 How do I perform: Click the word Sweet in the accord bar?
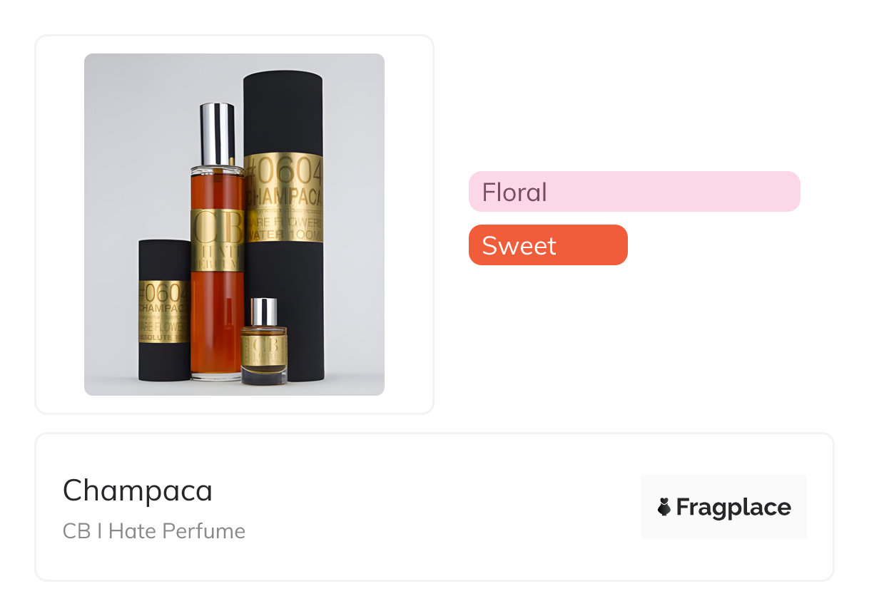click(x=519, y=245)
